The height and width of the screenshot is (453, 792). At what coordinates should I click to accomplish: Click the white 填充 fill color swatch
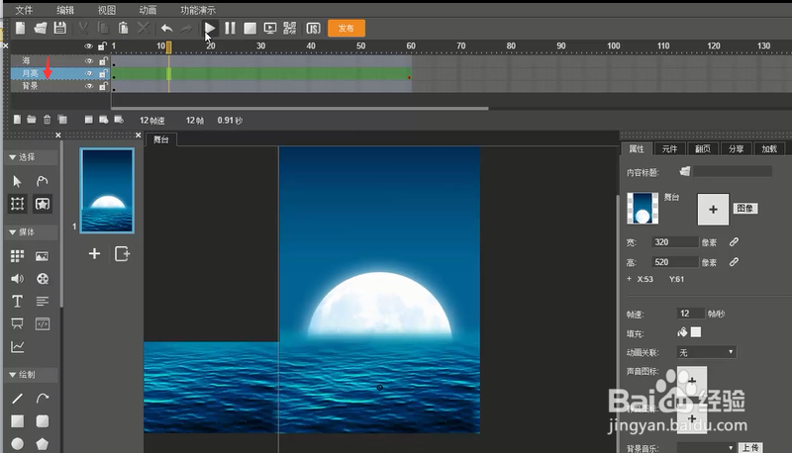point(696,332)
